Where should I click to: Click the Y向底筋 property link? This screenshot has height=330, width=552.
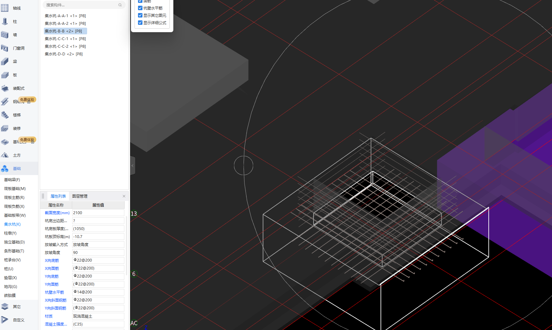tap(52, 277)
